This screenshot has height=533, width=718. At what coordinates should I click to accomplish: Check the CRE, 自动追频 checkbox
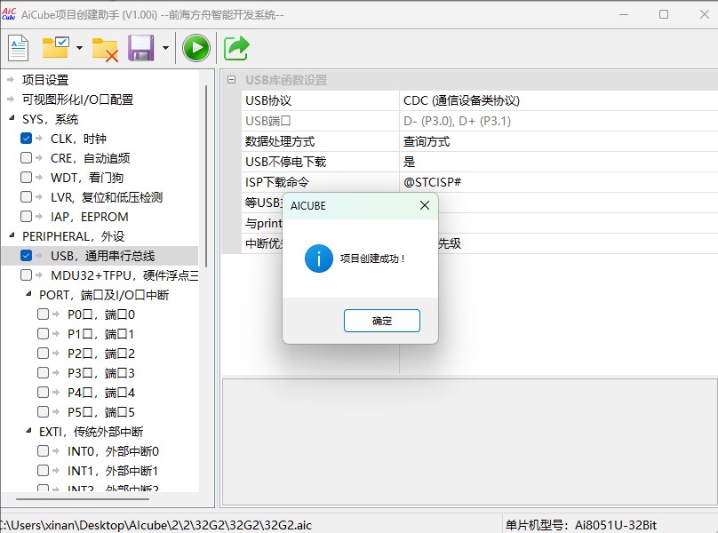[26, 157]
